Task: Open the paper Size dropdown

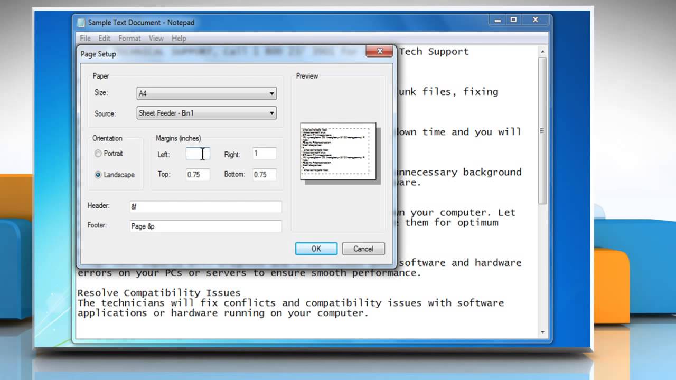Action: 206,93
